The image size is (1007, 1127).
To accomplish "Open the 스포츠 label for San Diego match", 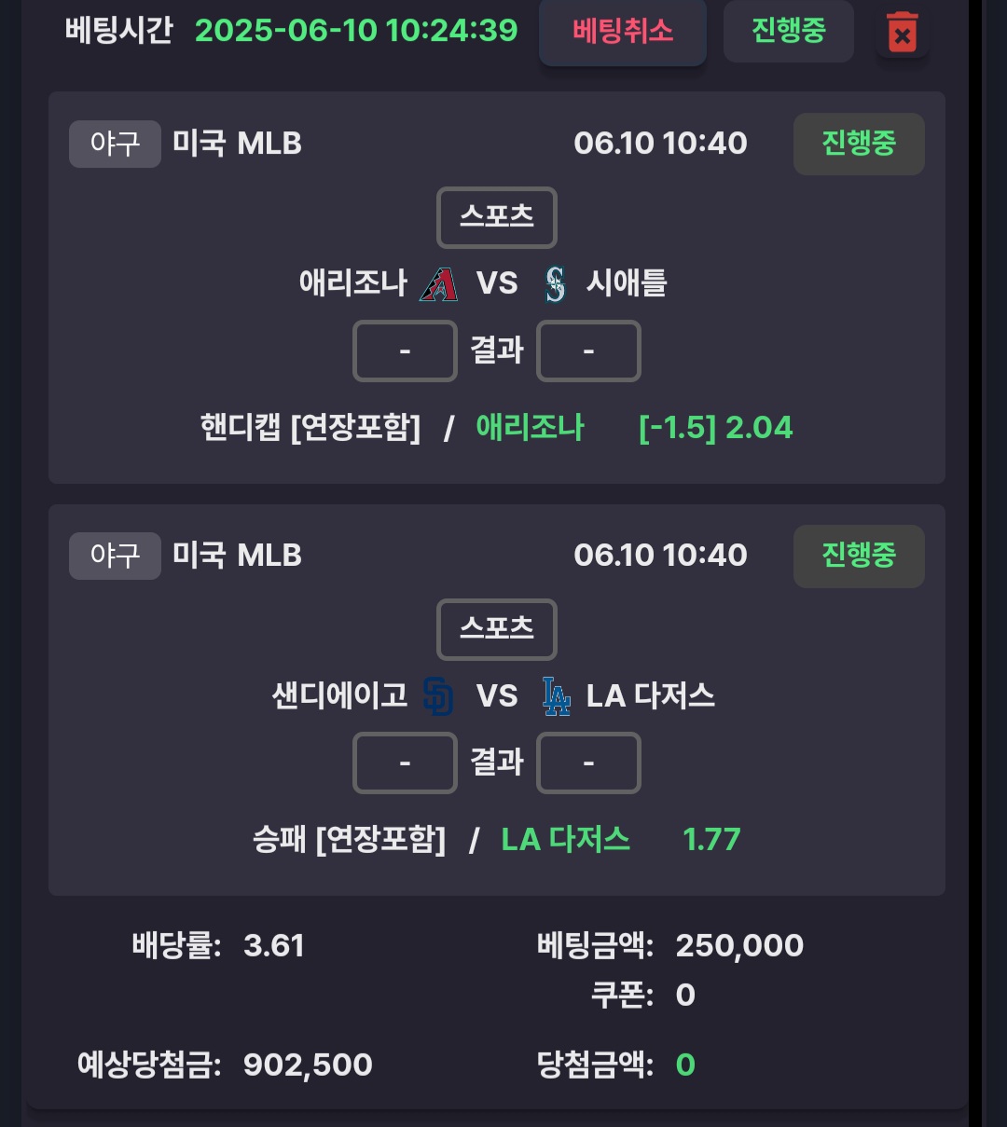I will click(497, 629).
